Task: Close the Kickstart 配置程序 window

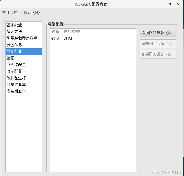Action: [x=178, y=4]
